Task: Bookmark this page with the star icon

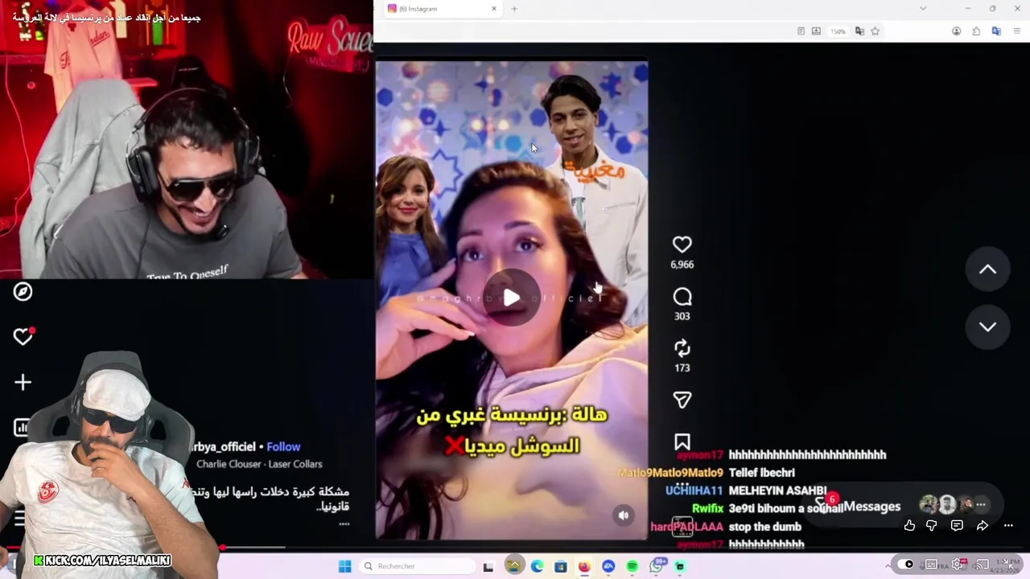Action: click(x=875, y=31)
